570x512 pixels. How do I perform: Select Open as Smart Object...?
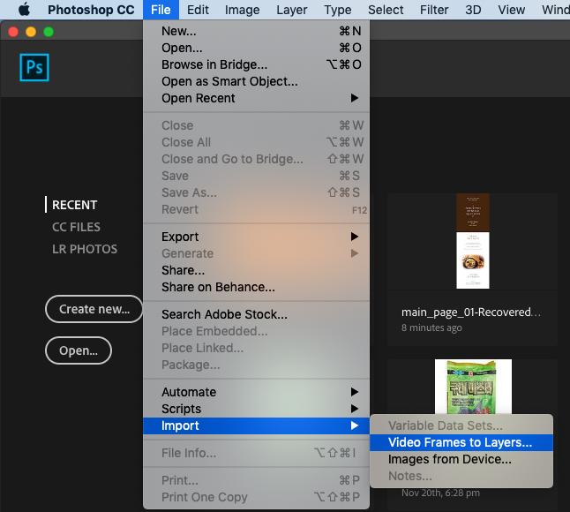point(256,81)
